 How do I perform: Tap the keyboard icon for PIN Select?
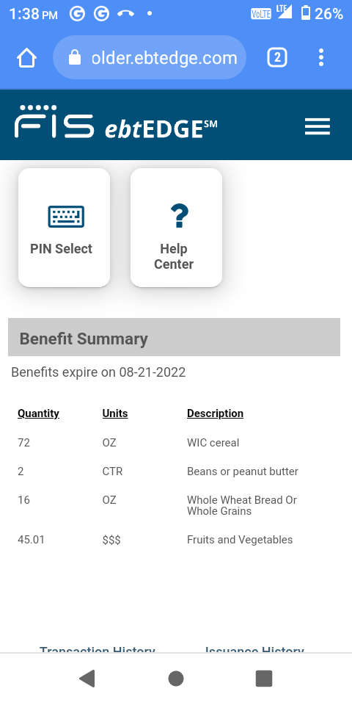(66, 216)
